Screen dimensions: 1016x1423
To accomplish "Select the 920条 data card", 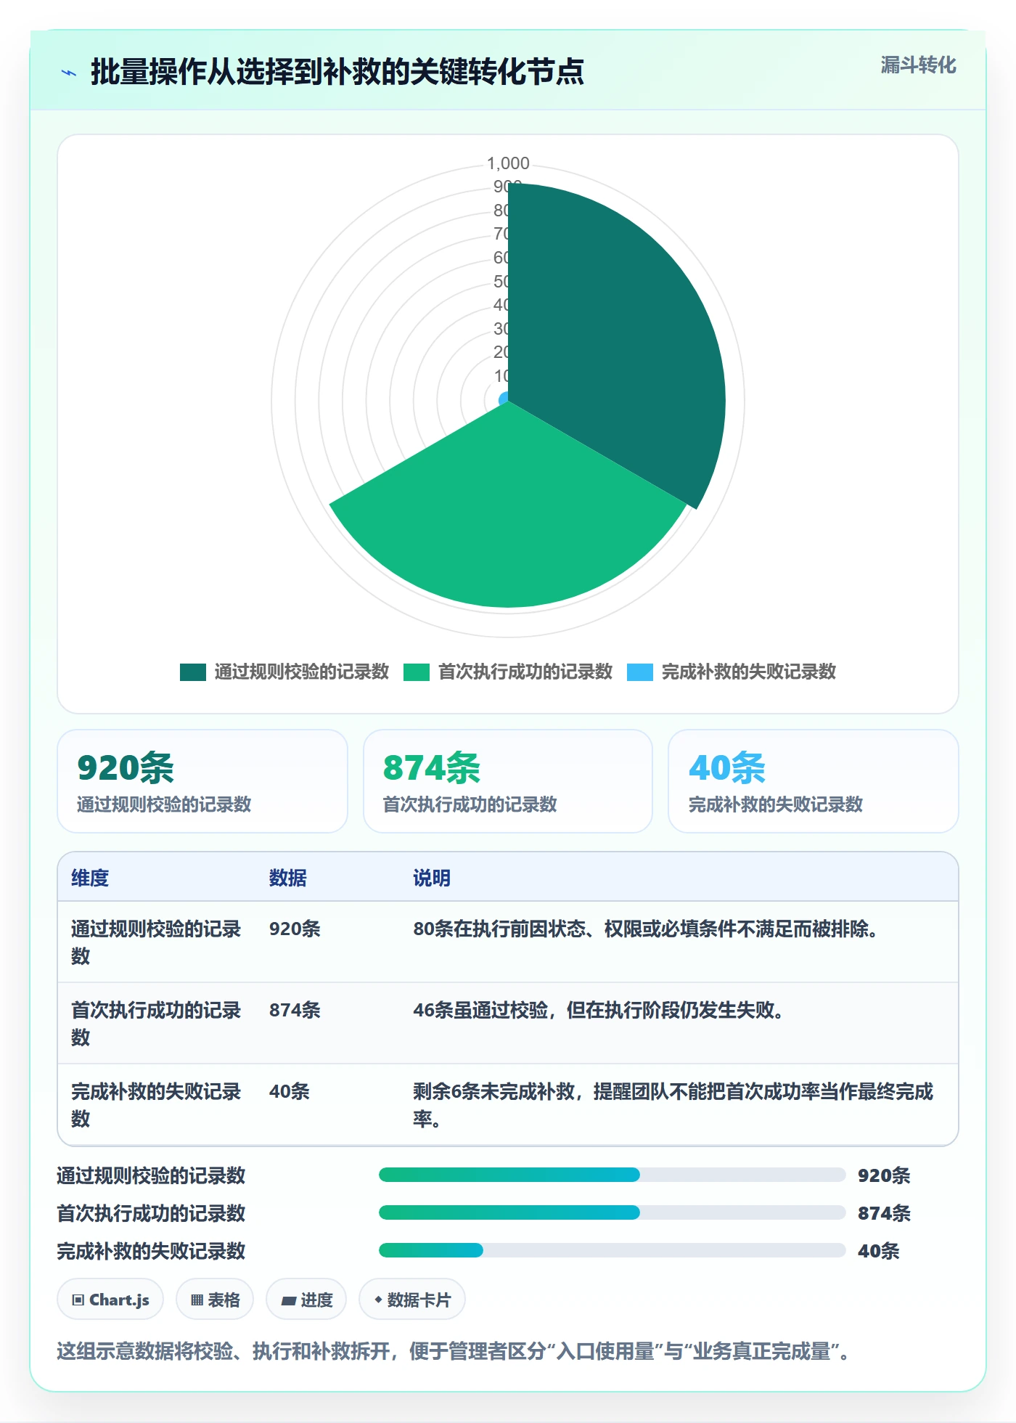I will pyautogui.click(x=202, y=781).
